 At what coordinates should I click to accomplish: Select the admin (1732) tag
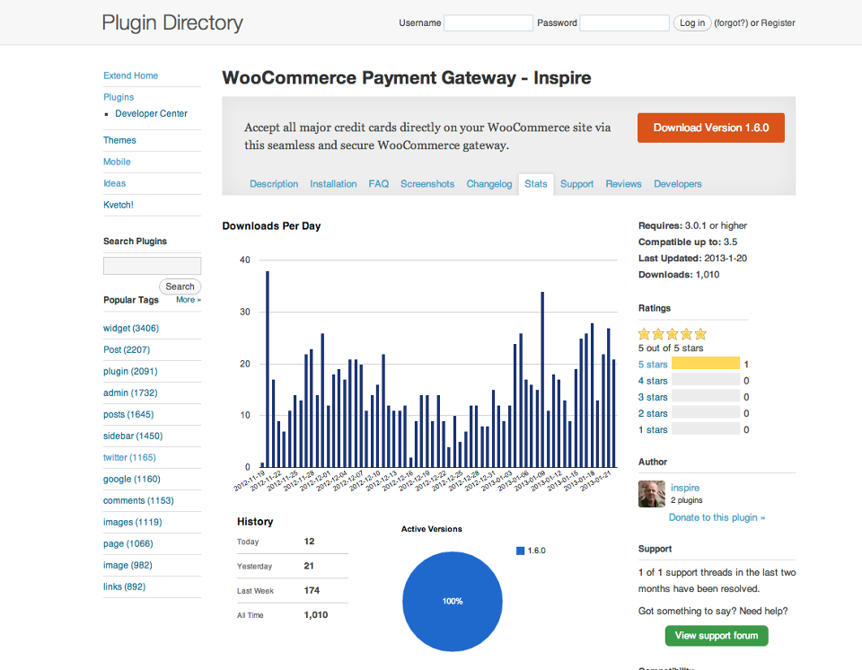click(x=130, y=392)
